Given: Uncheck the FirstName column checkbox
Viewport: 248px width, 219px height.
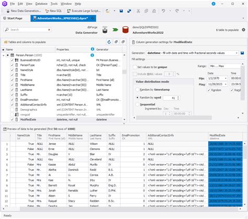Looking at the screenshot, I should coord(12,80).
